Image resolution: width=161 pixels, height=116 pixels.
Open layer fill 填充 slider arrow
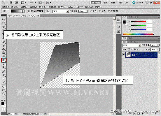158,50
